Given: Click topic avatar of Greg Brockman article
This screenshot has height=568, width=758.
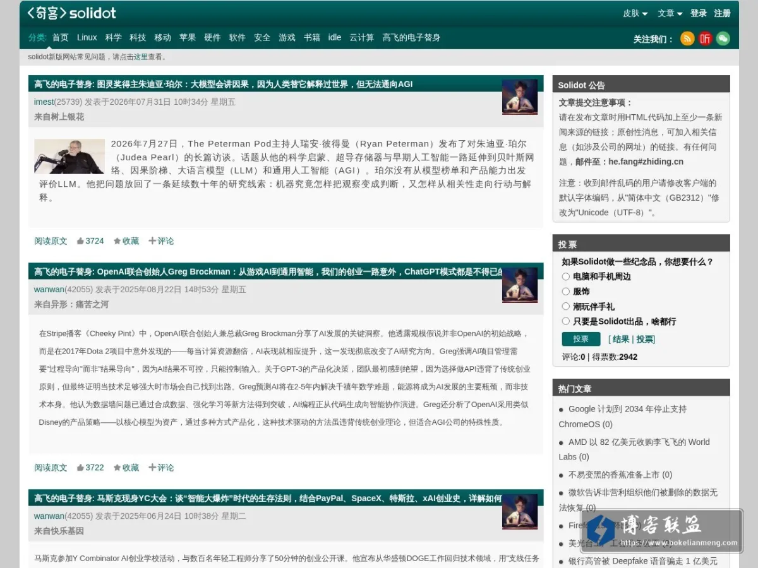Looking at the screenshot, I should pos(520,285).
